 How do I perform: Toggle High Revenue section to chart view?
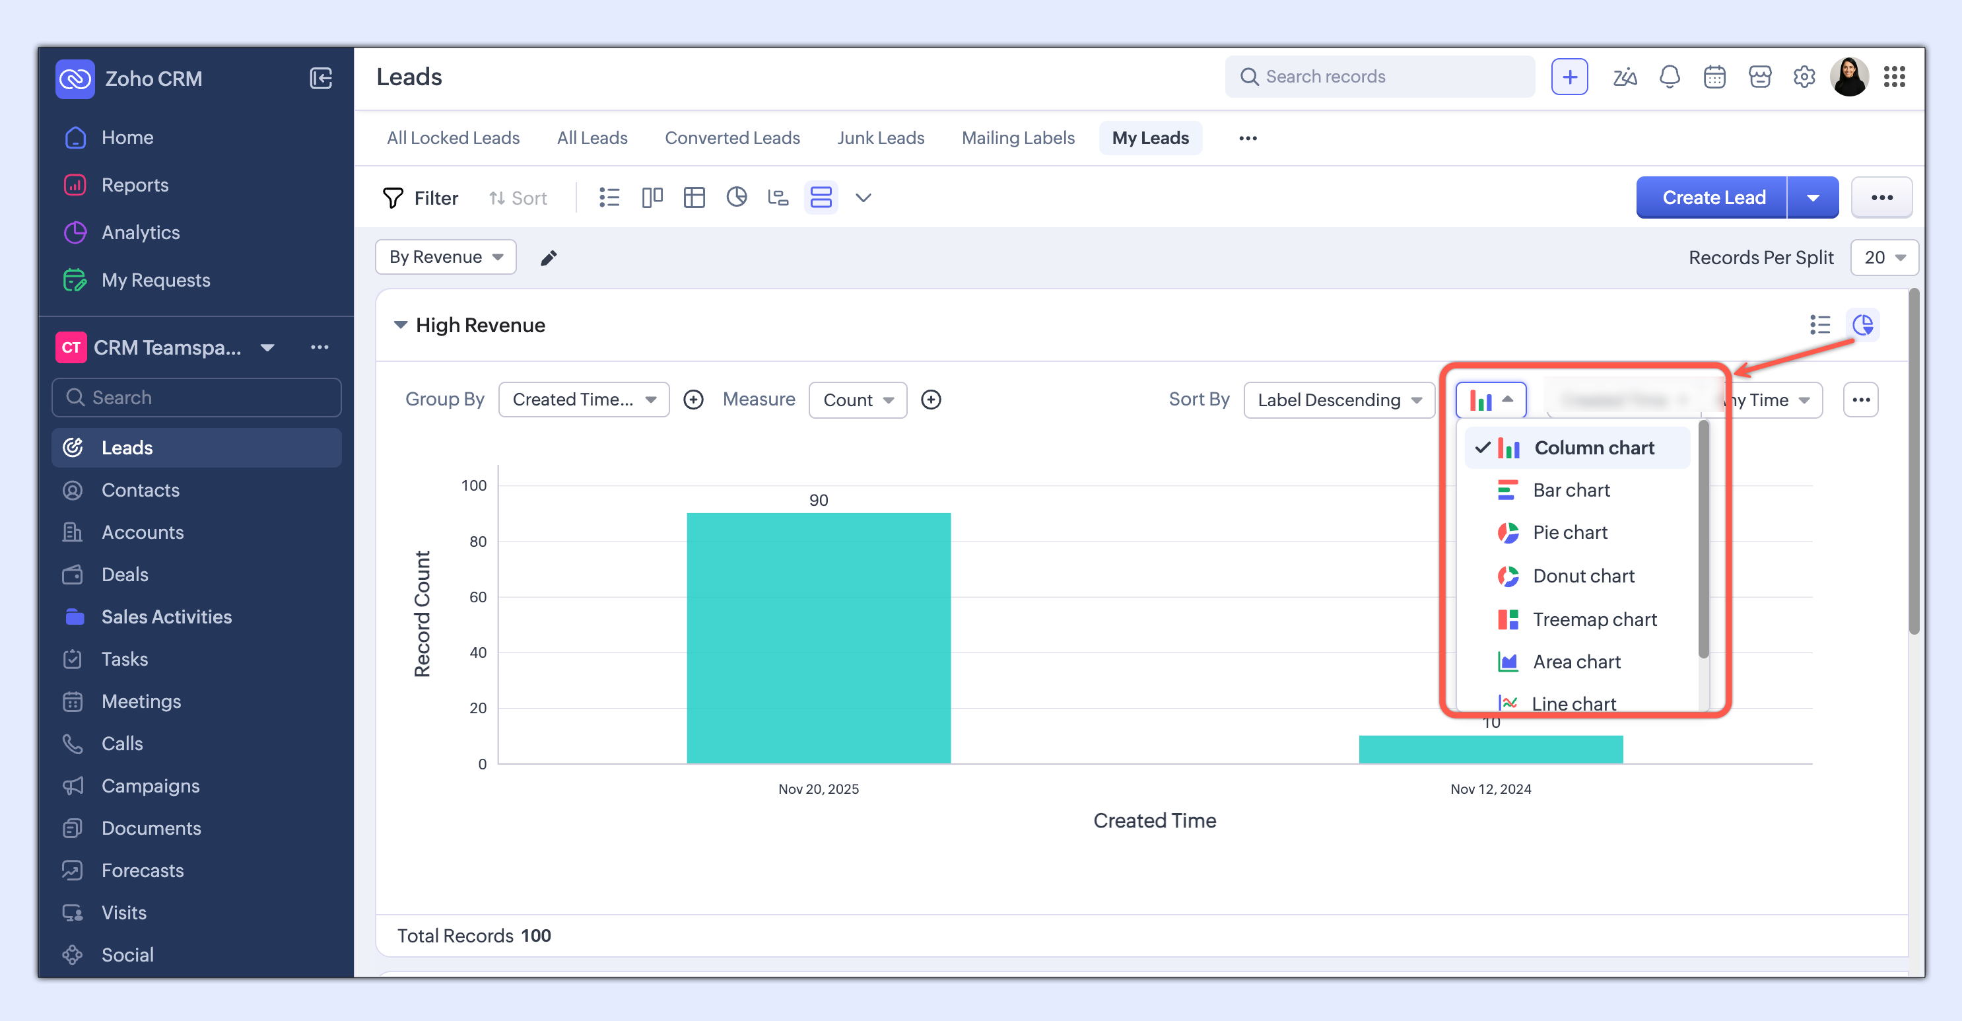(x=1863, y=326)
